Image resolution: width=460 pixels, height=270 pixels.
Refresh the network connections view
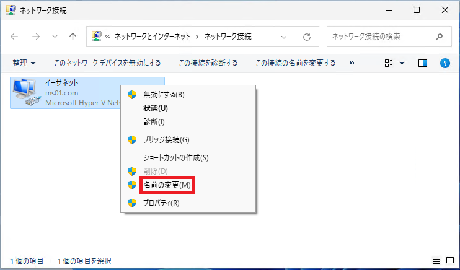point(307,37)
